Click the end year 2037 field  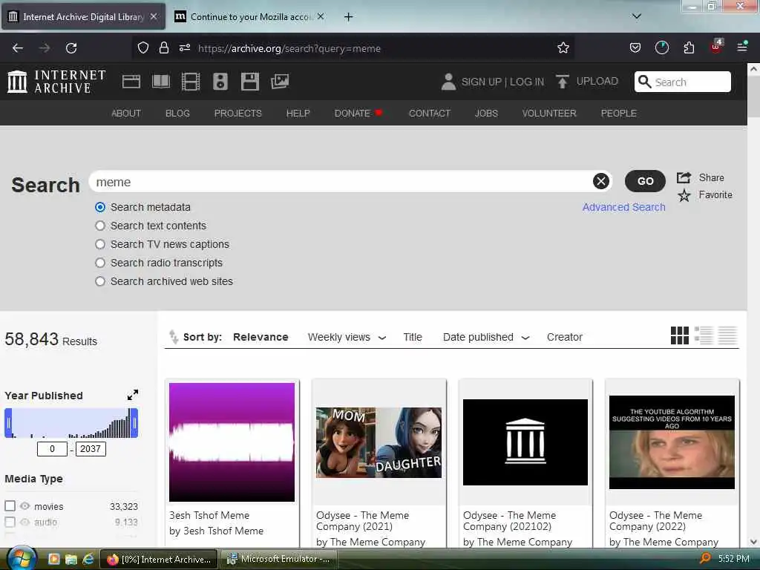point(91,449)
